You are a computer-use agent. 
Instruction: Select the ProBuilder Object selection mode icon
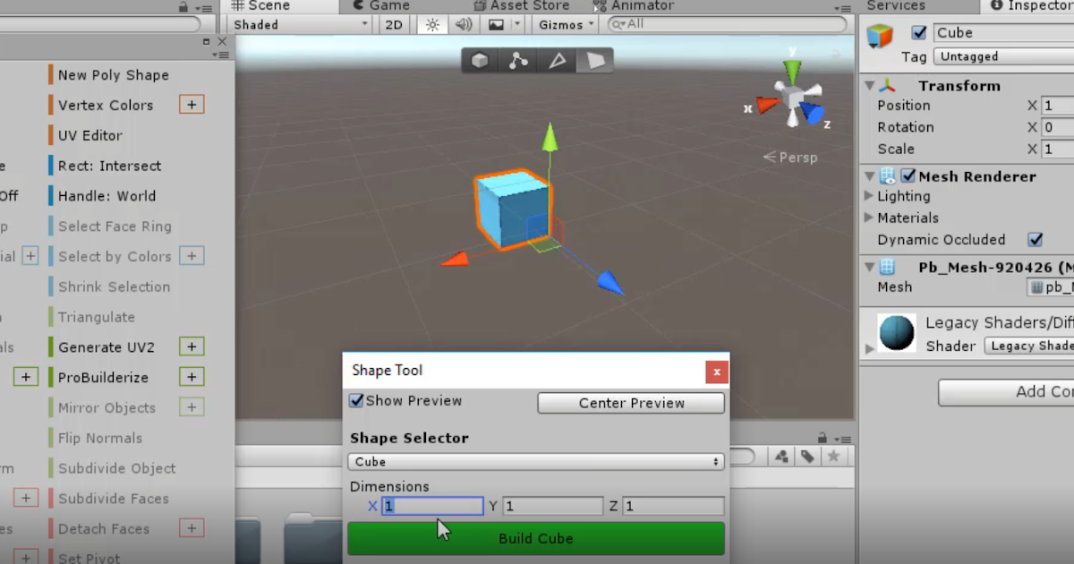[x=479, y=60]
